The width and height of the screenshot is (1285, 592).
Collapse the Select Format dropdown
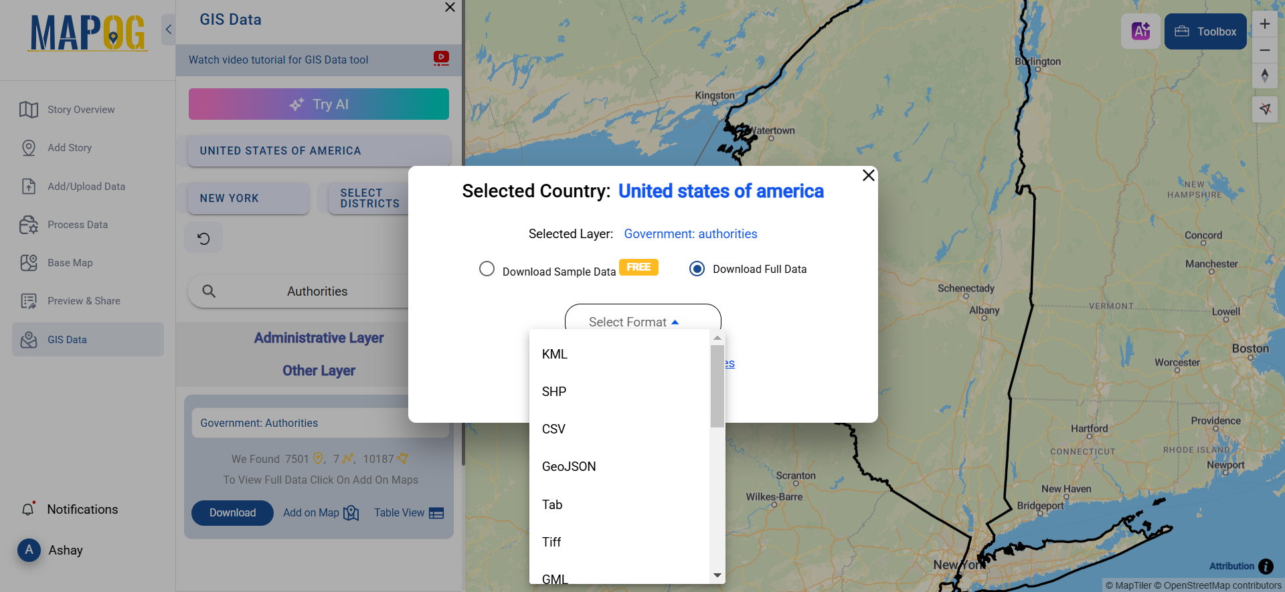(x=642, y=322)
